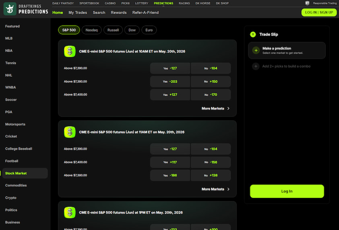This screenshot has height=230, width=339.
Task: Expand More Markets arrow for 10AM card
Action: click(228, 109)
